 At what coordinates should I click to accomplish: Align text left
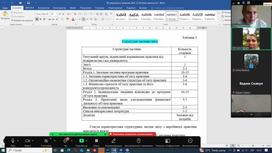click(80, 19)
